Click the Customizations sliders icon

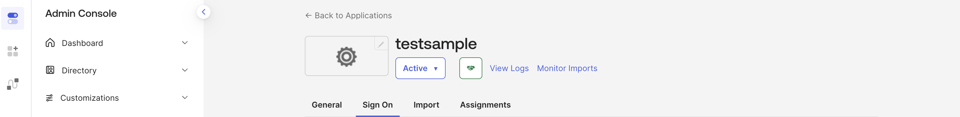49,98
